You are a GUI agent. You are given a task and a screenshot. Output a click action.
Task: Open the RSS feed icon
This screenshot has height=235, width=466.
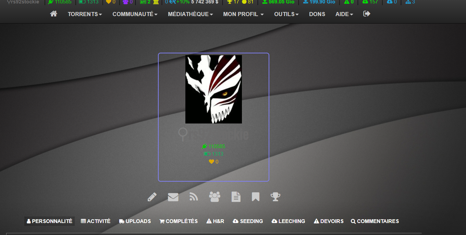[x=194, y=197]
